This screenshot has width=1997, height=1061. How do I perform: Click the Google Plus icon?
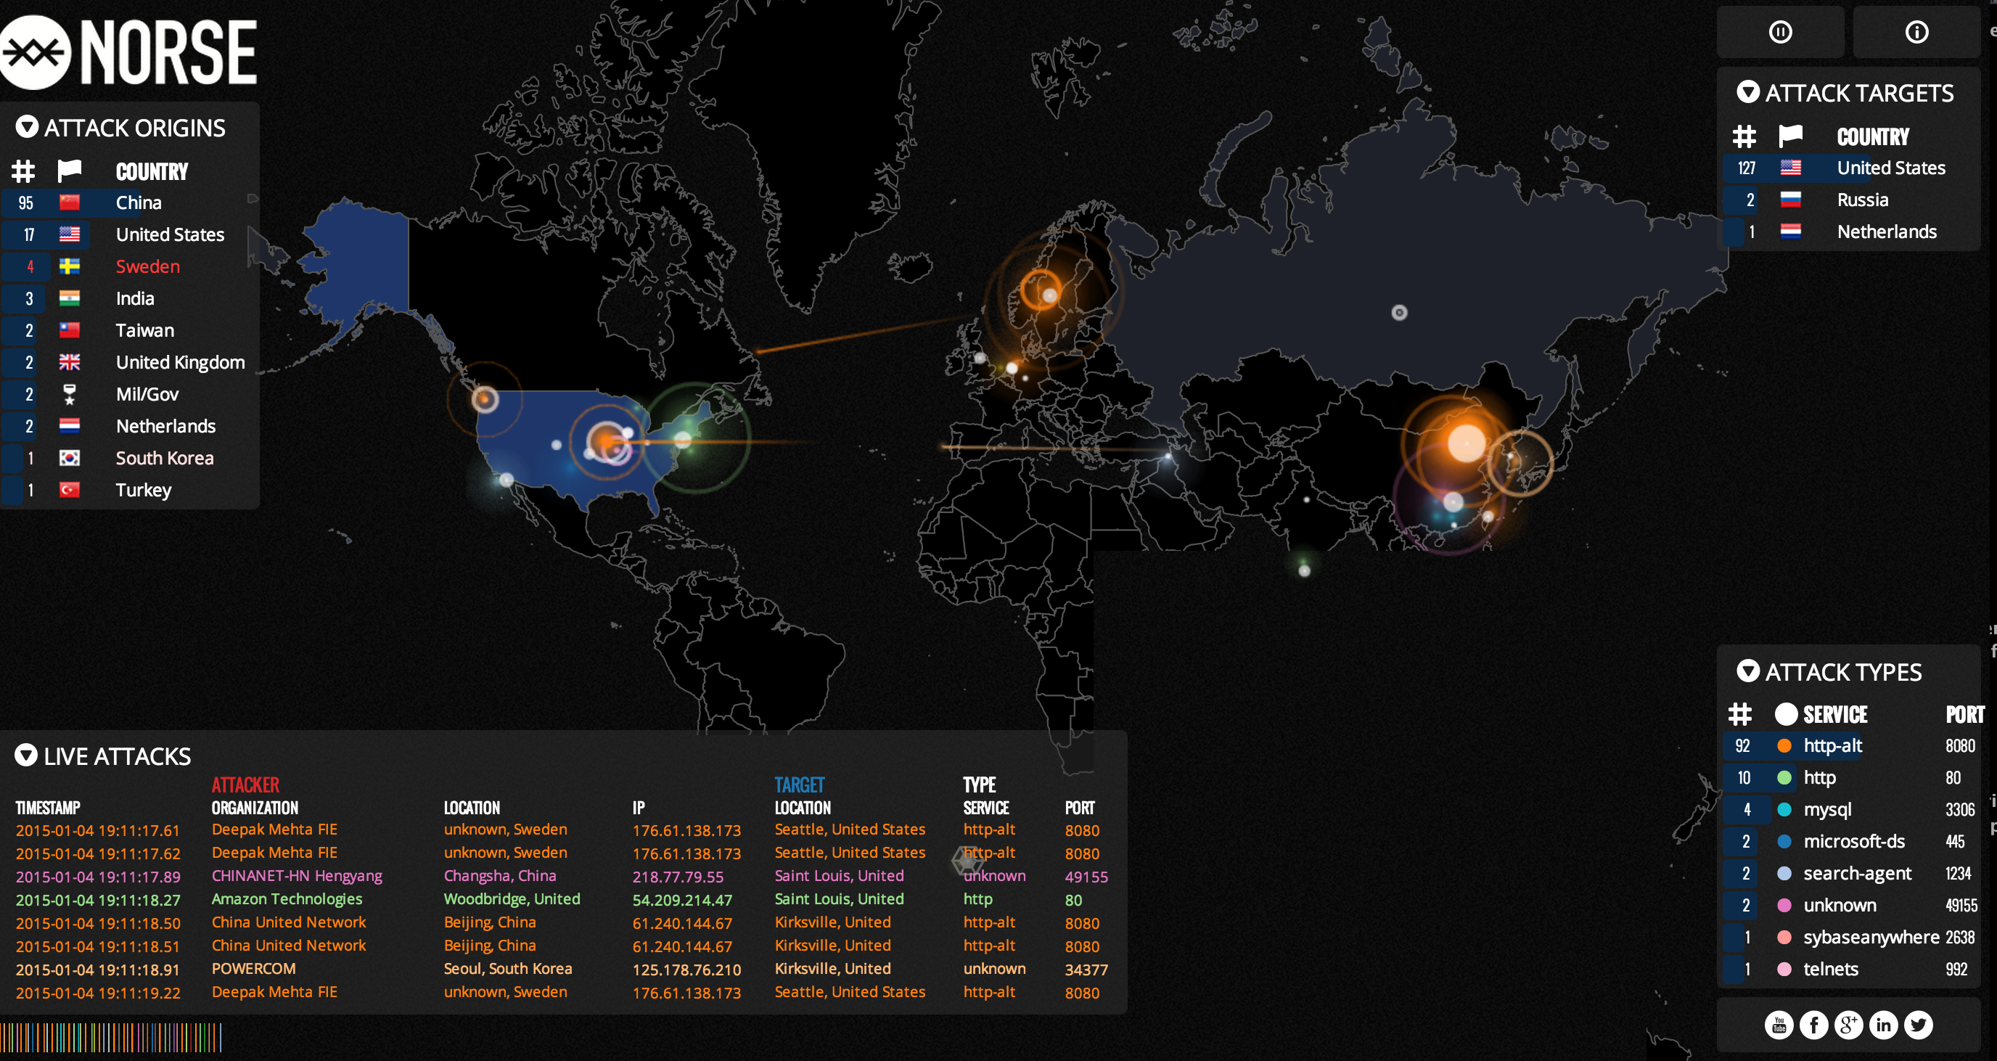(x=1848, y=1025)
